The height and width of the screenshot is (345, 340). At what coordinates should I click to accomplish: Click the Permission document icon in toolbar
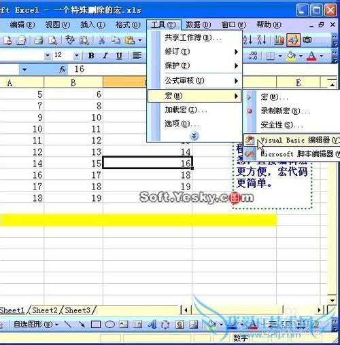coord(7,41)
